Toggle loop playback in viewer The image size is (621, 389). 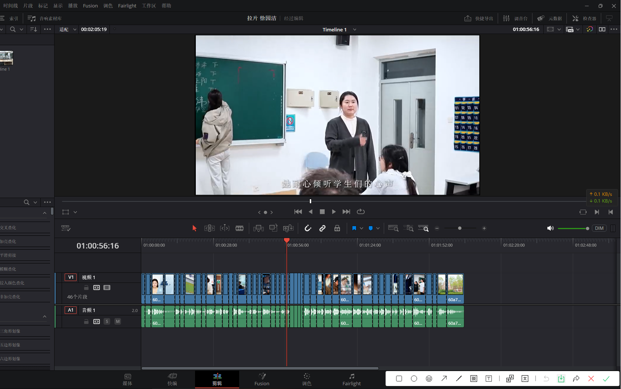[x=361, y=212]
